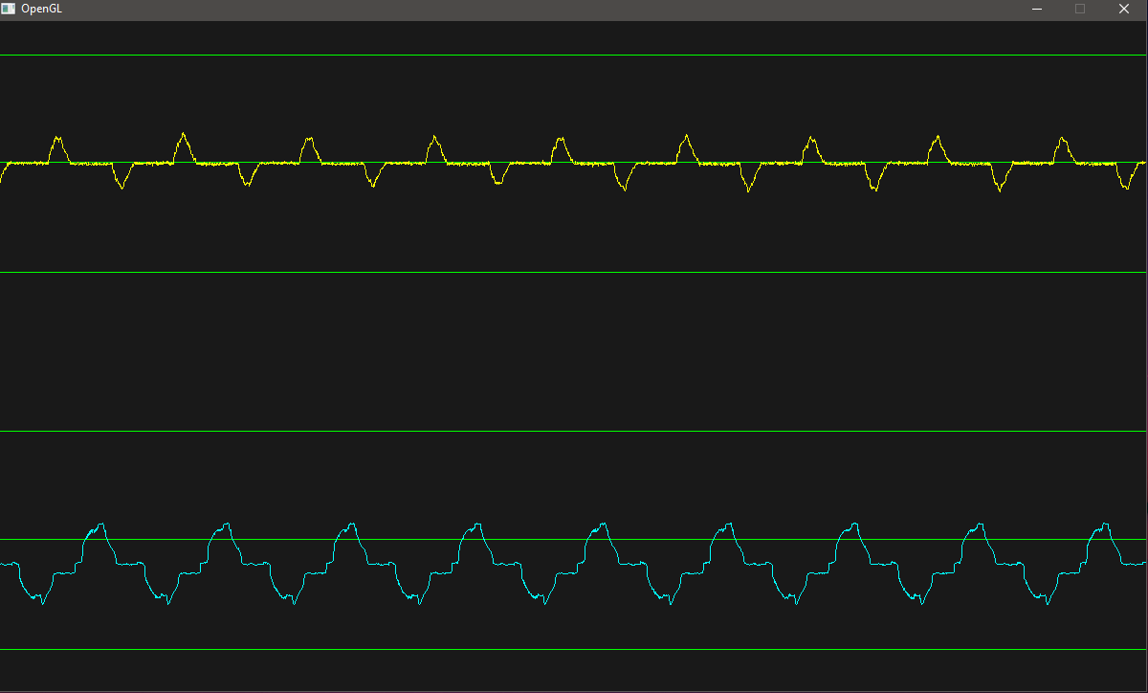Click the leftmost trough of the cyan waveform
The image size is (1148, 693).
42,602
